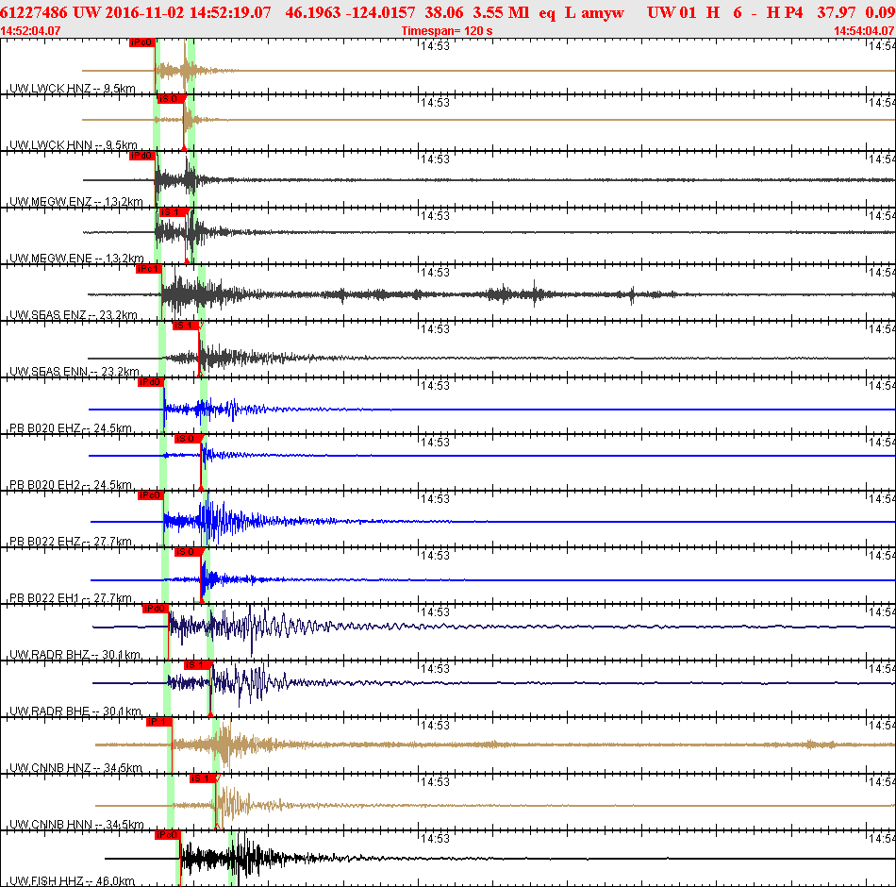Click the iPc0 pick flag on FISH HHZ
The height and width of the screenshot is (887, 896).
[x=168, y=835]
